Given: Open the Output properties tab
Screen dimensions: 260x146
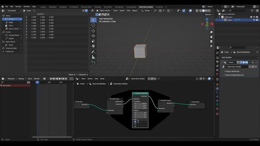Looking at the screenshot, I should click(217, 62).
